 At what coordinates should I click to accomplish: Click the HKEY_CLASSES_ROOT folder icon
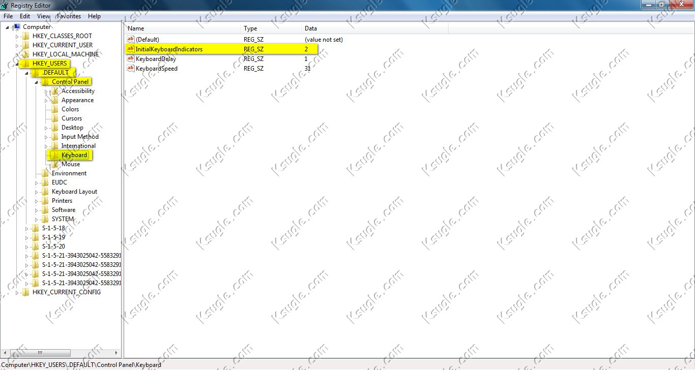[x=26, y=36]
